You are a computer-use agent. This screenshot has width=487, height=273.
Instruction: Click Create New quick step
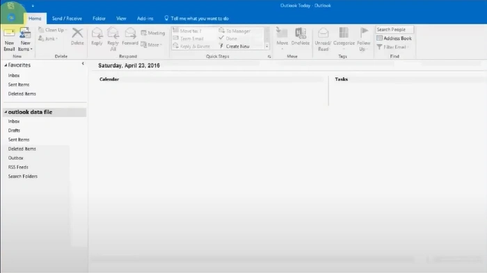(234, 47)
